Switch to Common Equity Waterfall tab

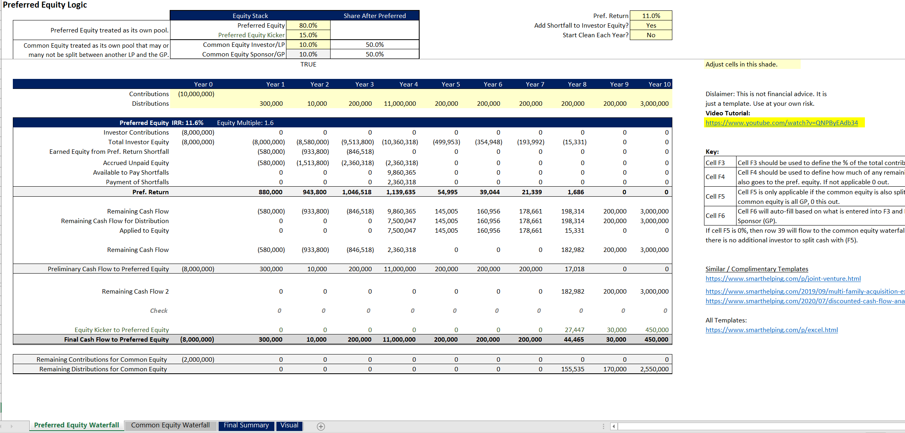[170, 425]
